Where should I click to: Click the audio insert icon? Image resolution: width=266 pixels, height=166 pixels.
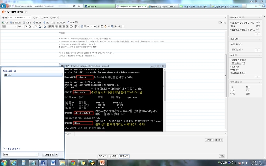[x=34, y=23]
